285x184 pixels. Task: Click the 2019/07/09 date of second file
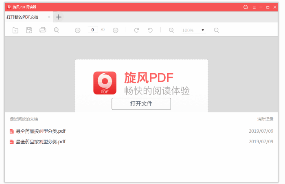tap(261, 142)
